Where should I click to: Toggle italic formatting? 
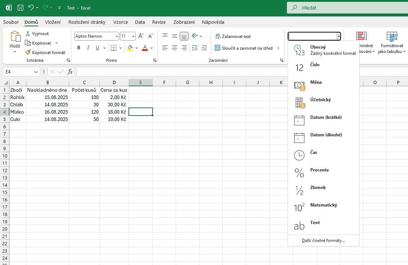[x=88, y=47]
